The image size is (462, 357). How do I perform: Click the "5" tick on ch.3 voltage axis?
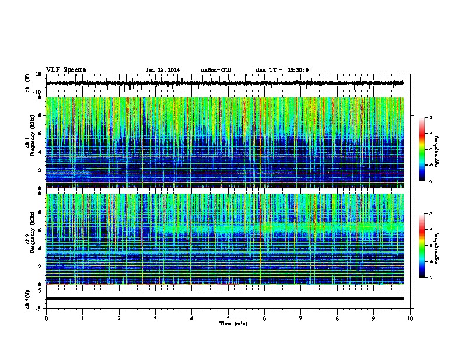(40, 290)
